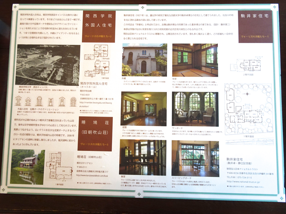Click the brown 睡鳩荘 (旧朝吹山荘) title box
This screenshot has height=214, width=286.
95,134
